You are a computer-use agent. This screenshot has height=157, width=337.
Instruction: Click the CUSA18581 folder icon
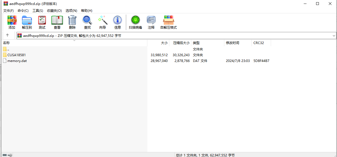5,55
